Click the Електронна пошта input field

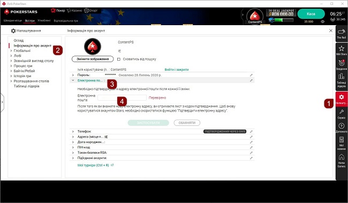122,97
